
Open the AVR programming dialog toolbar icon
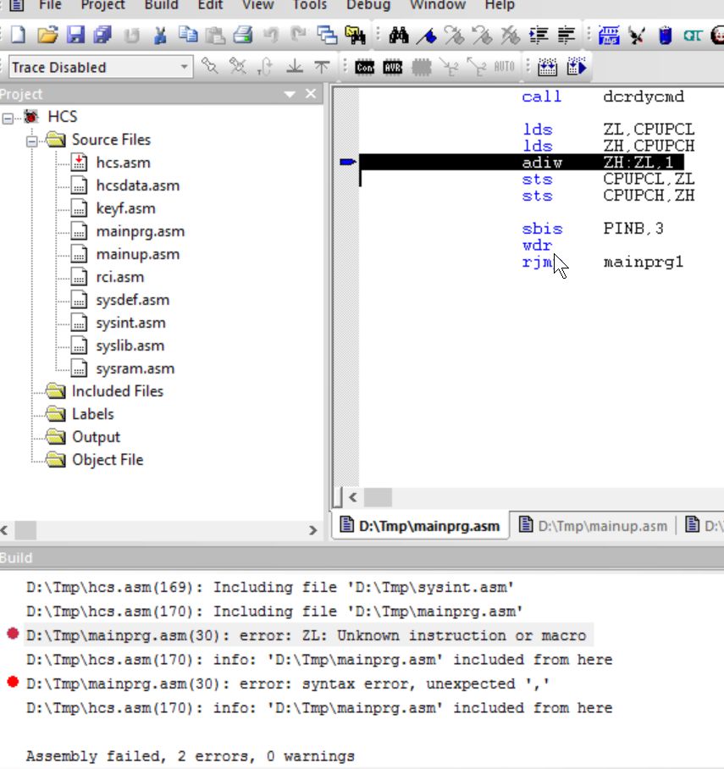tap(392, 65)
